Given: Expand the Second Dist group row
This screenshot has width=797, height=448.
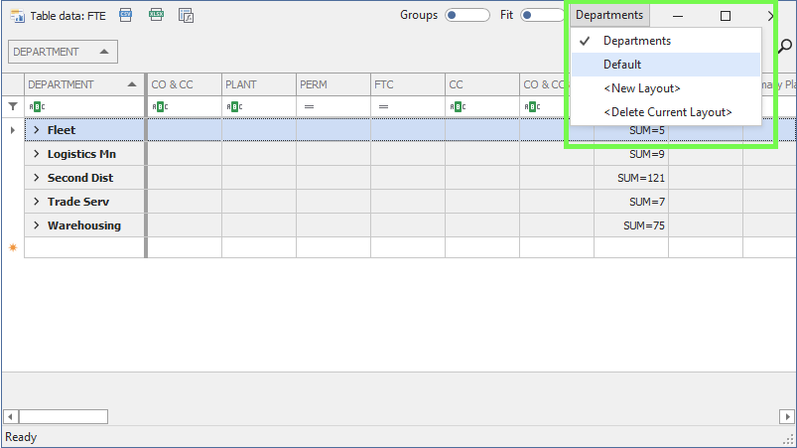Looking at the screenshot, I should [x=37, y=178].
